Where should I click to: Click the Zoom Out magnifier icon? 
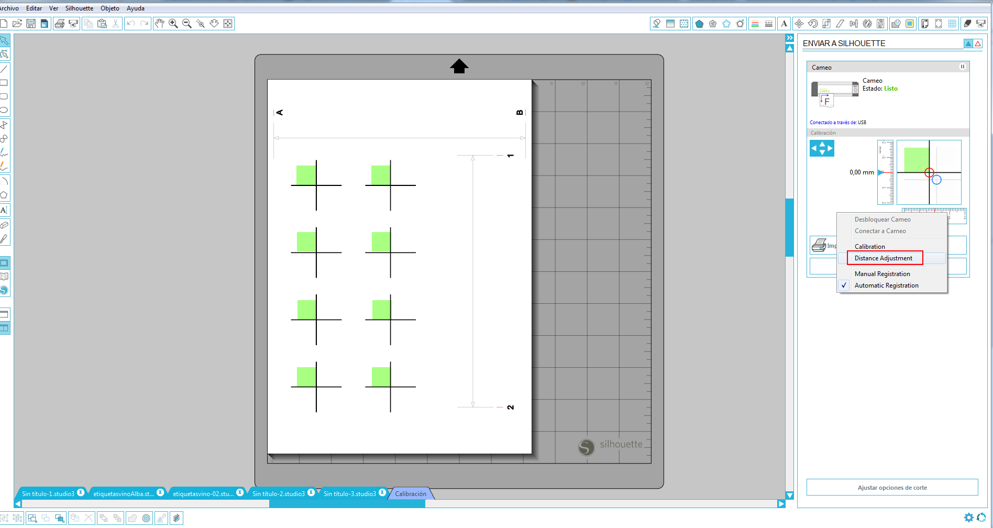(x=187, y=24)
